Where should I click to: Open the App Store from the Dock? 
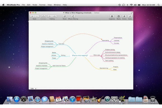click(x=17, y=99)
